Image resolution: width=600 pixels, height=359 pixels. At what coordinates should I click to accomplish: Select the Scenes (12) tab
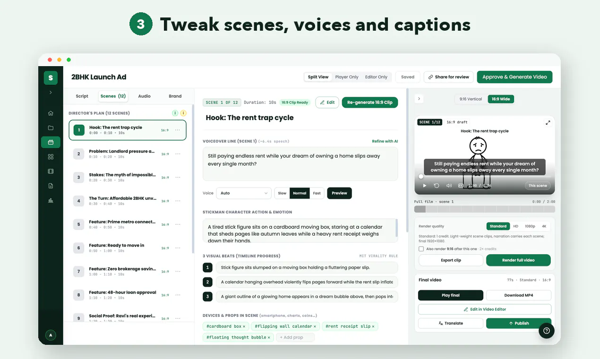coord(113,96)
